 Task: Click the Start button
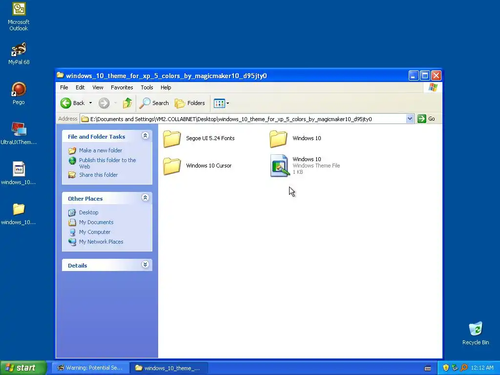(x=23, y=368)
